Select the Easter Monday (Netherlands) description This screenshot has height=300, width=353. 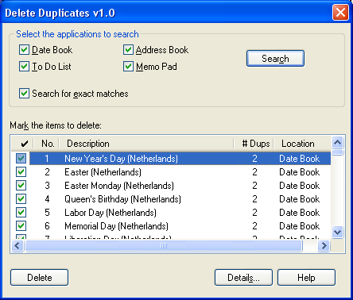tap(119, 186)
